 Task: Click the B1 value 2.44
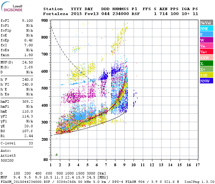pyautogui.click(x=29, y=136)
